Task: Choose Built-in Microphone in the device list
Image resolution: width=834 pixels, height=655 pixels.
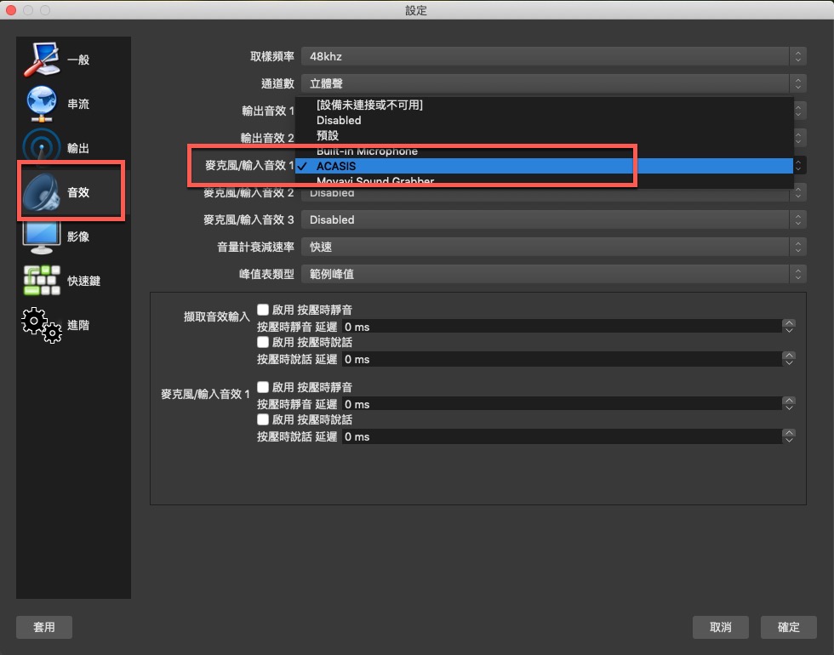Action: pos(544,151)
